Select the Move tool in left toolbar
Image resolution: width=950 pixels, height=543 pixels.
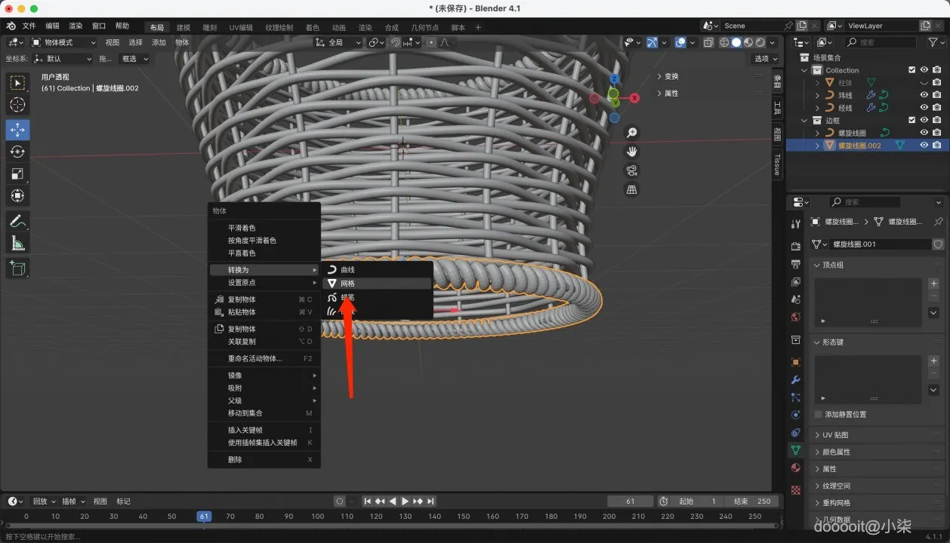17,130
